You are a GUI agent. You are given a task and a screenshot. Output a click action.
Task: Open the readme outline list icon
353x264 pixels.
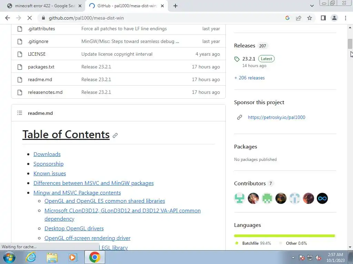(x=20, y=113)
